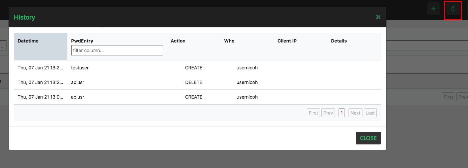Viewport: 468px width, 168px height.
Task: Sort by the Datetime column header
Action: pyautogui.click(x=28, y=41)
